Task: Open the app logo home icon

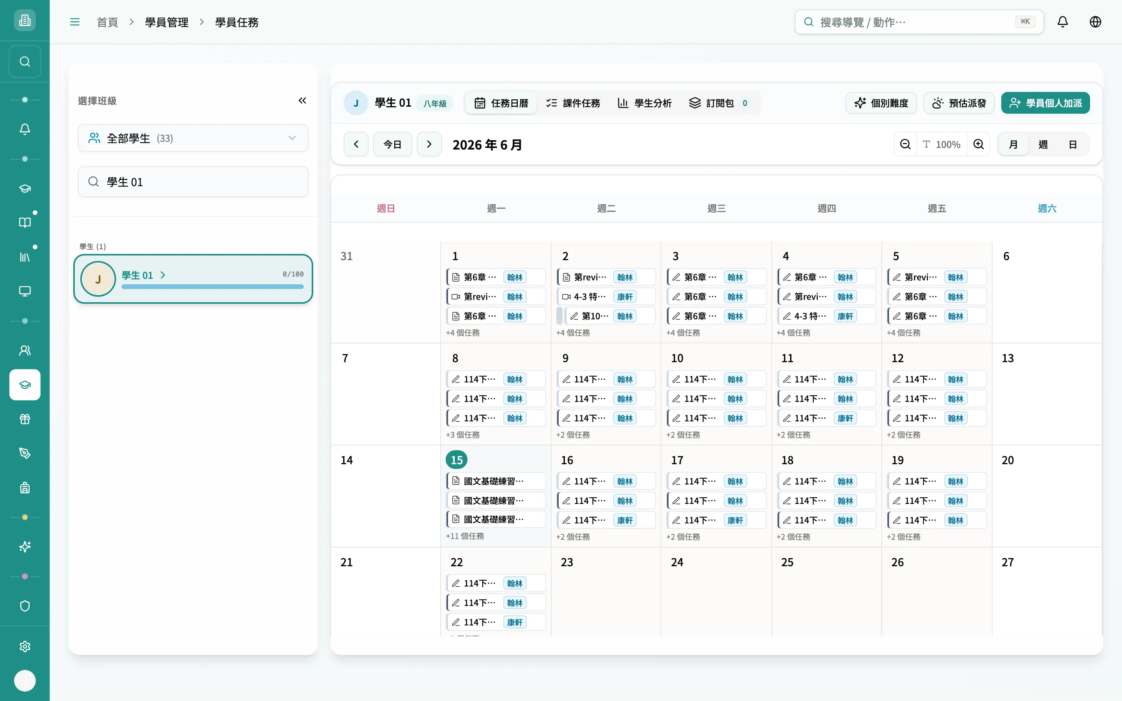Action: [x=25, y=20]
